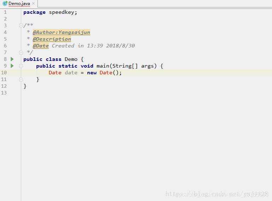This screenshot has width=272, height=201.
Task: Collapse the Javadoc comment at line 3
Action: pyautogui.click(x=21, y=26)
